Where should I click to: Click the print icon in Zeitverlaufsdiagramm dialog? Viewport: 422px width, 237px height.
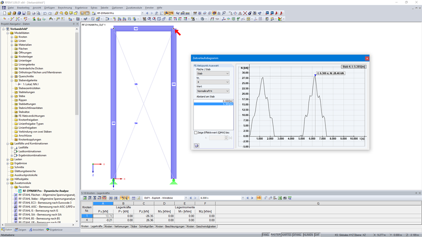tap(197, 145)
